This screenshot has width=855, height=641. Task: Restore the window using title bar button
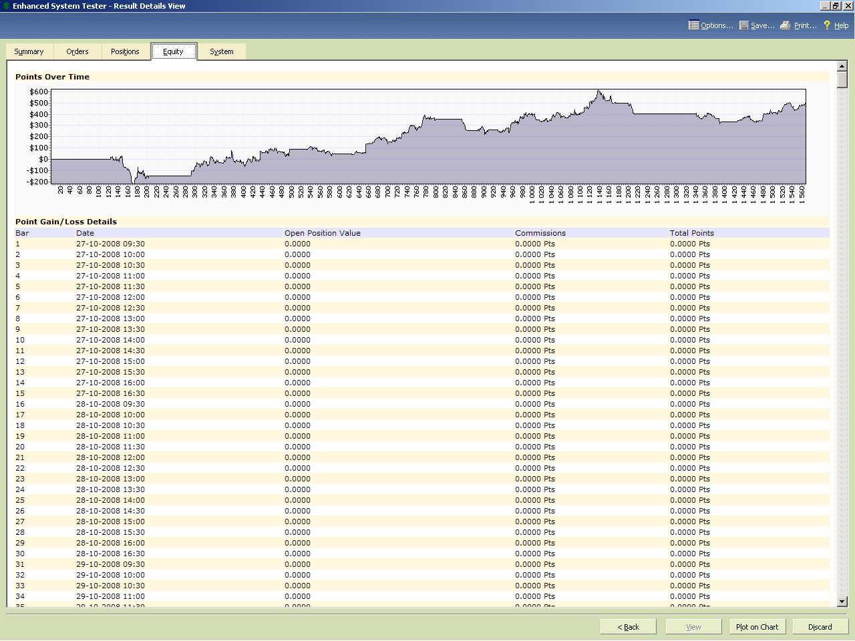[836, 6]
